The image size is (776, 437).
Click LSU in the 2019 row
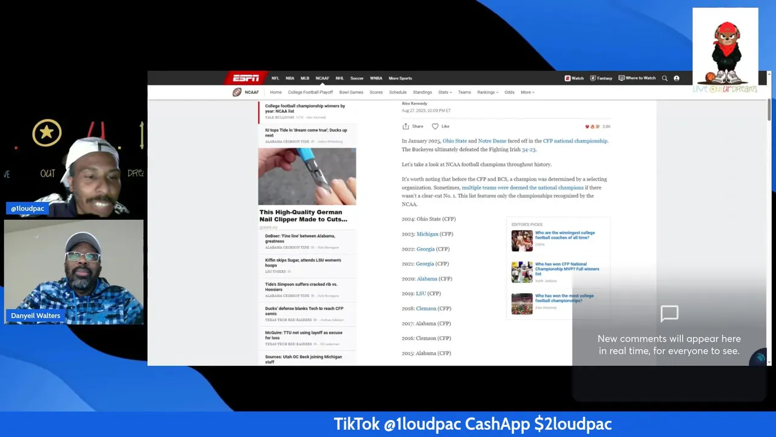[421, 294]
